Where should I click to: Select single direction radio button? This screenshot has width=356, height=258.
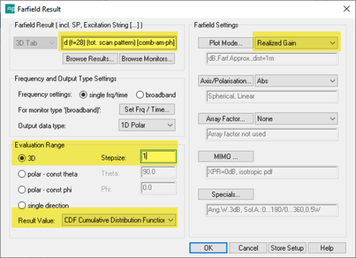pos(22,205)
